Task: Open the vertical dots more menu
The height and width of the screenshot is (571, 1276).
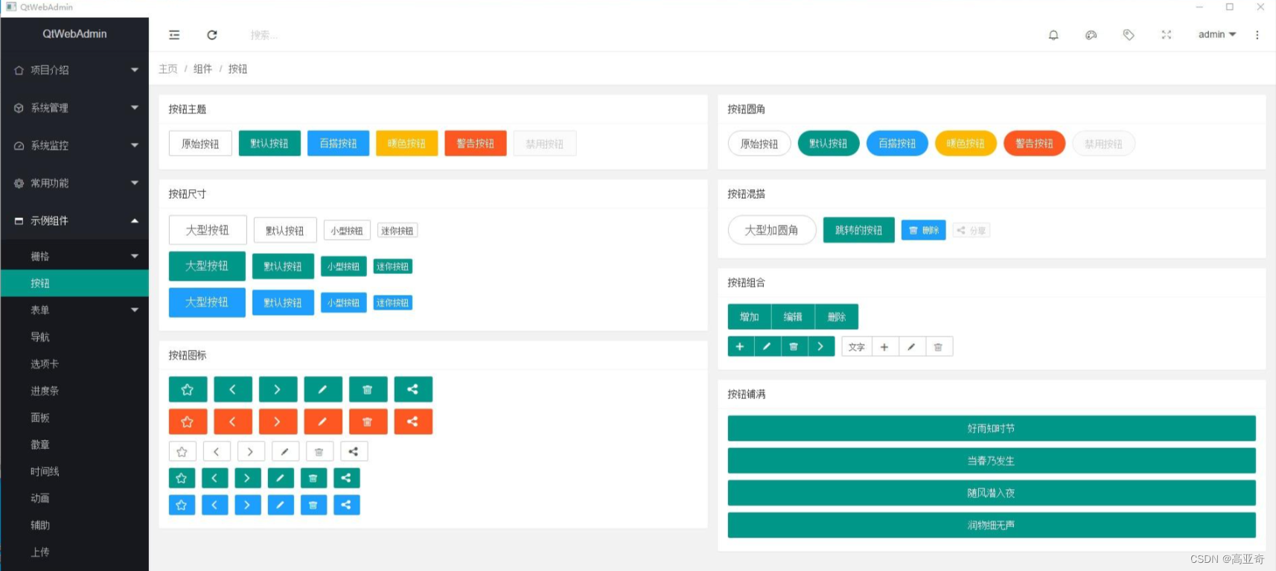Action: tap(1257, 35)
